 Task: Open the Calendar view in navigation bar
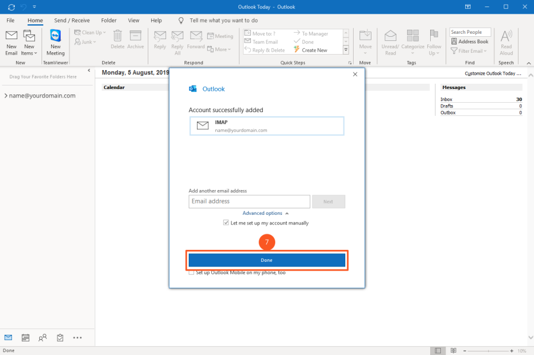(26, 337)
